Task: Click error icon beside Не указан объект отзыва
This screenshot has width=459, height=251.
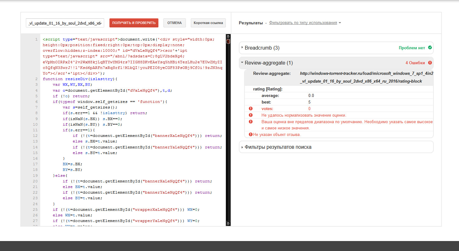Action: tap(250, 134)
